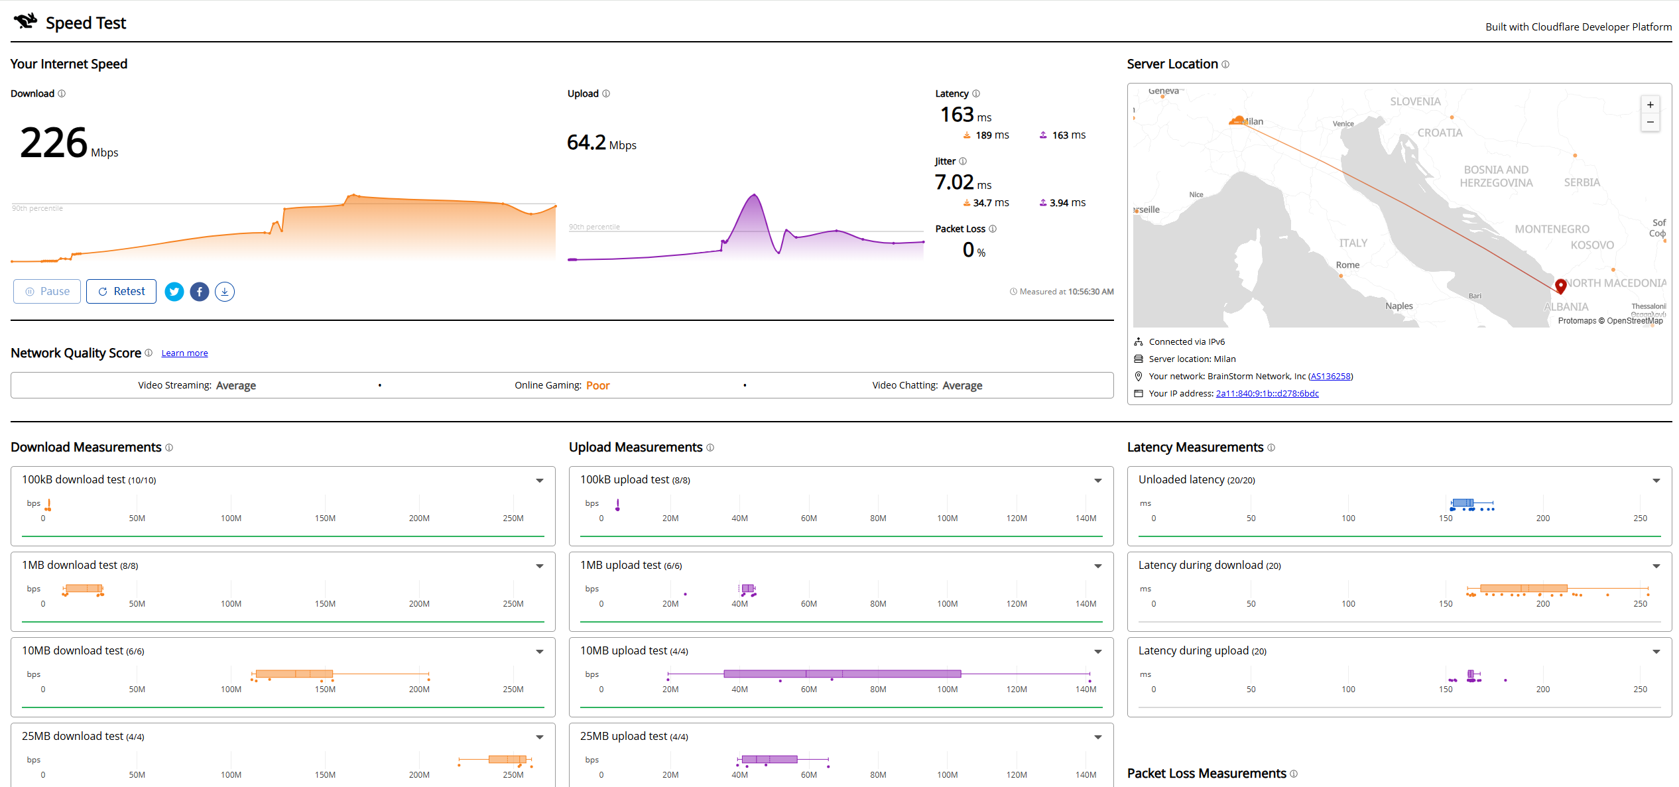Click the Latency Measurements info icon
This screenshot has width=1679, height=787.
[x=1271, y=448]
